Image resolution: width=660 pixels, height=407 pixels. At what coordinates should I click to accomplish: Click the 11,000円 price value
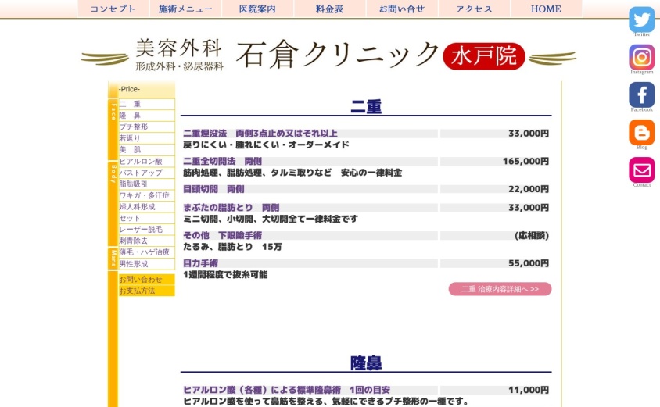[529, 390]
